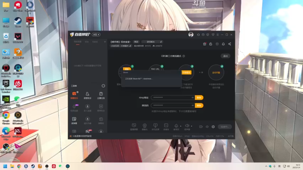Screen dimensions: 303x170
Task: Select the Google Chrome desktop shortcut
Action: pyautogui.click(x=6, y=118)
